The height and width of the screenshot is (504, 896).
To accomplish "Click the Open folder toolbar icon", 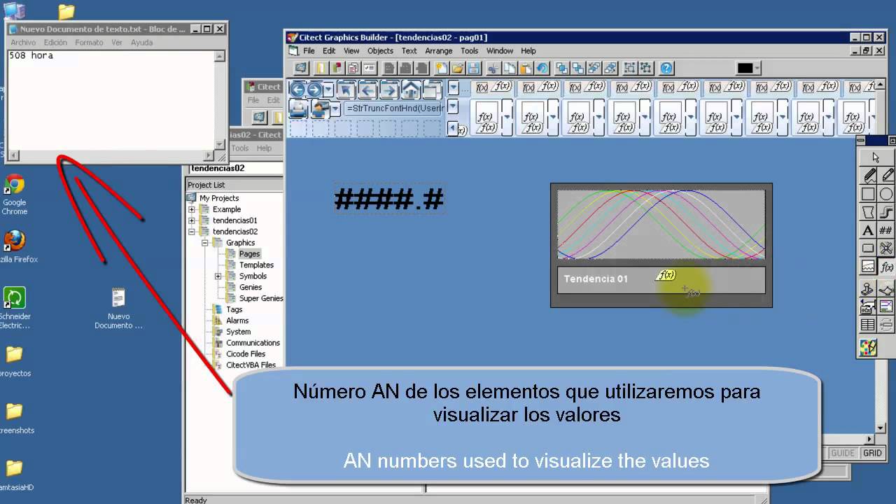I will (457, 68).
